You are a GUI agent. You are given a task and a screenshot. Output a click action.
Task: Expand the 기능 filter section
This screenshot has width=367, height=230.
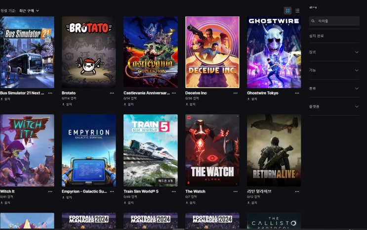pos(334,70)
